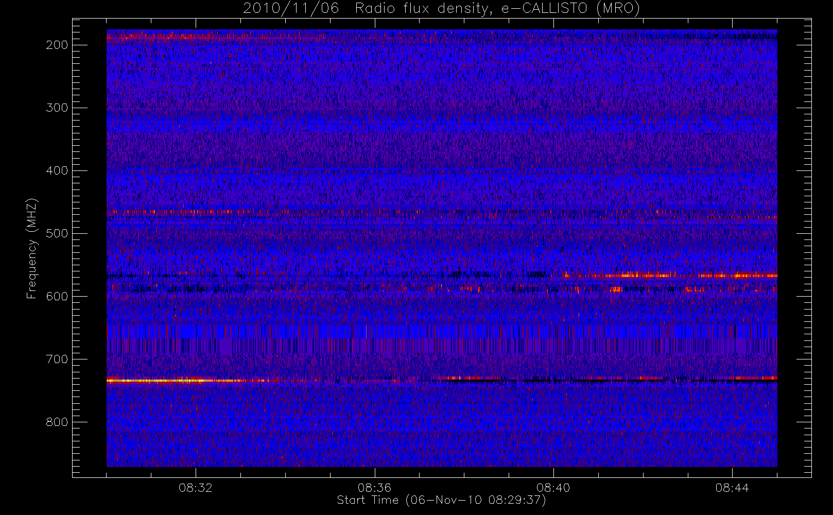Click the 700 frequency tick label
833x515 pixels.
tap(57, 359)
